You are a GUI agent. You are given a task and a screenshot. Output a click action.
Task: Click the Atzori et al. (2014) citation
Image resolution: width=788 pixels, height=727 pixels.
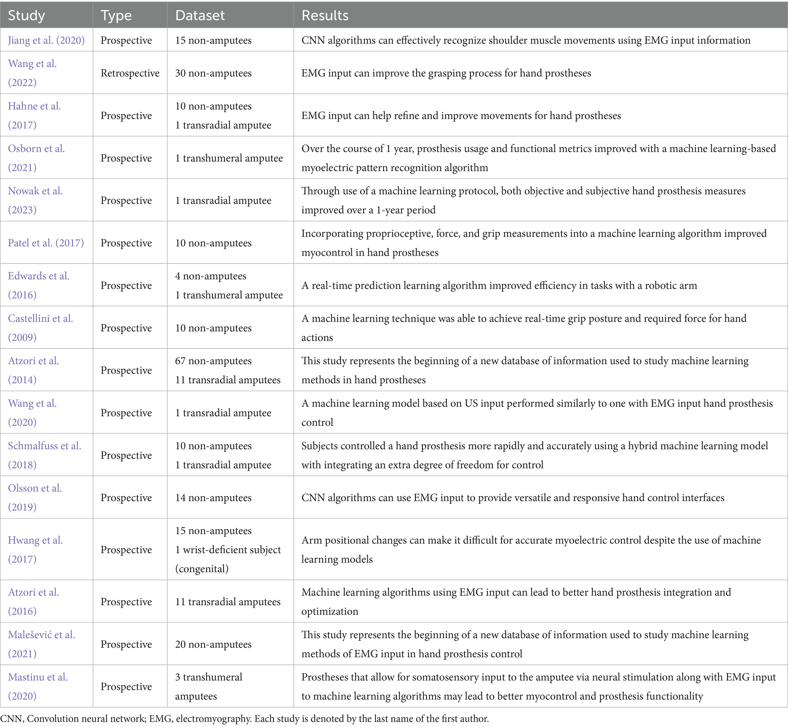34,361
